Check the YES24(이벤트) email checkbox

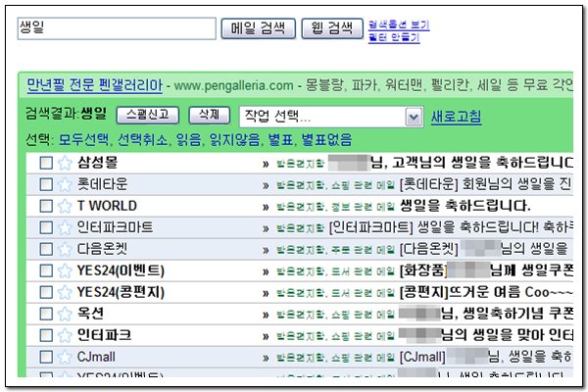tap(46, 270)
